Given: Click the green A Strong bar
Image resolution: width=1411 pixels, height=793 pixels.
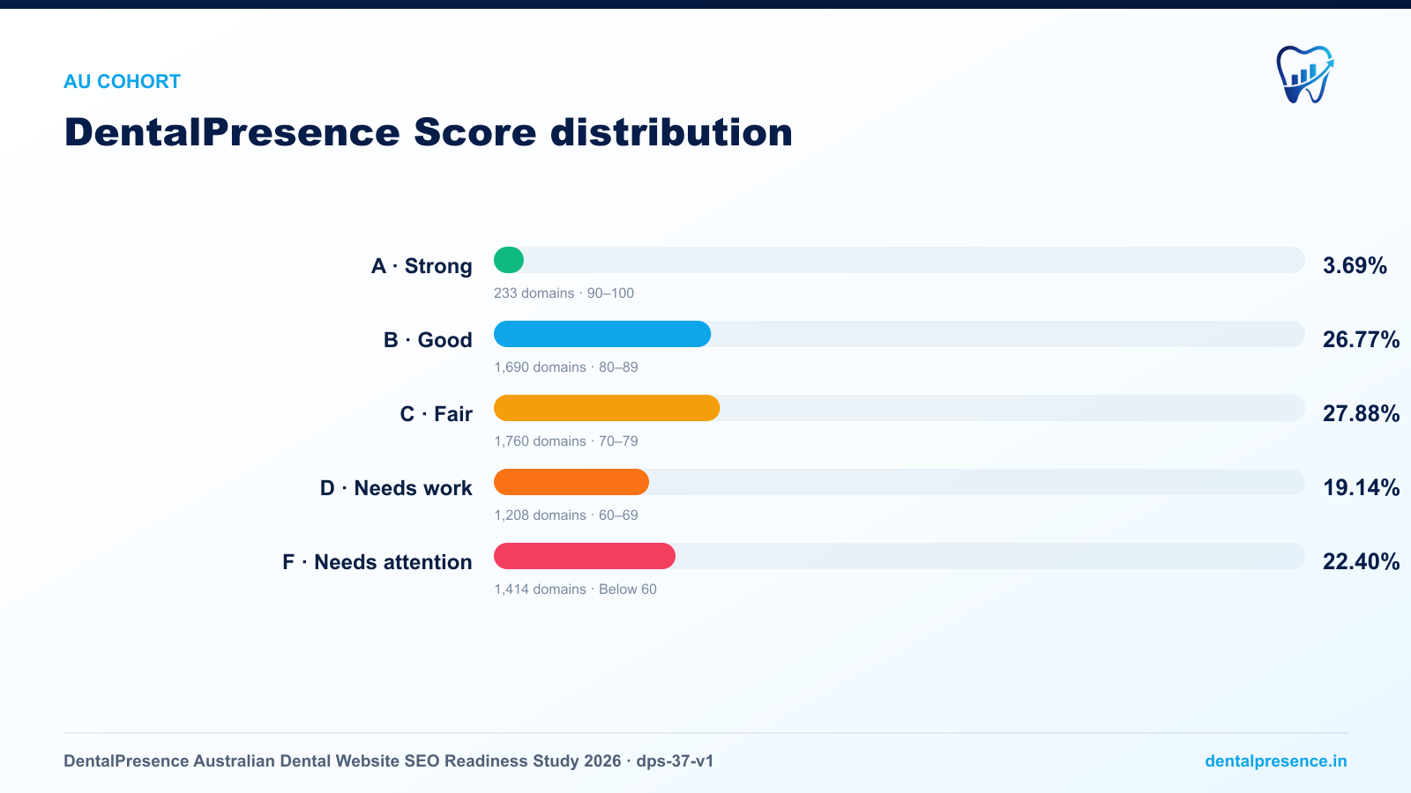Looking at the screenshot, I should pyautogui.click(x=509, y=260).
